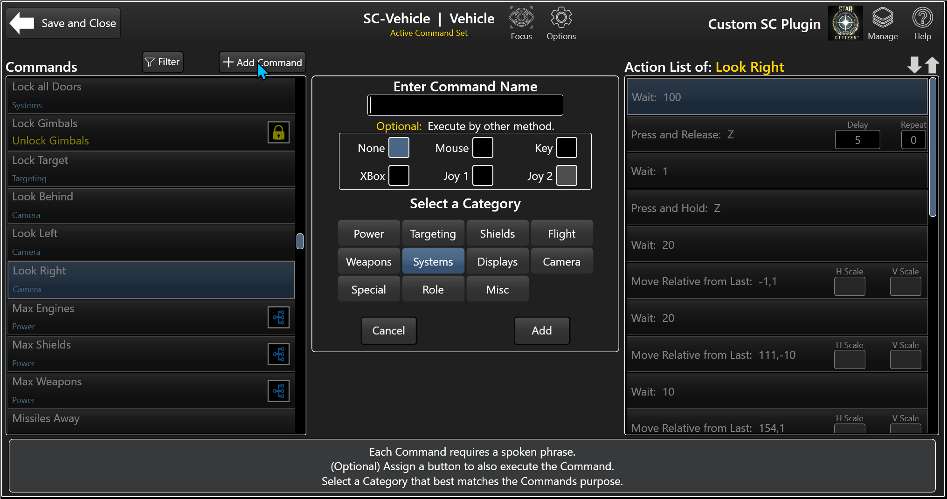Select the Targeting category

(x=433, y=233)
